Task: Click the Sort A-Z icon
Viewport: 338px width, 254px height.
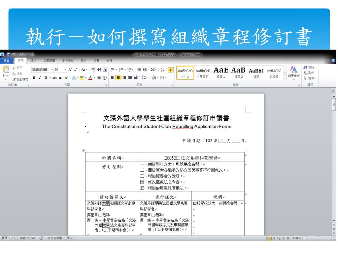Action: coord(162,69)
